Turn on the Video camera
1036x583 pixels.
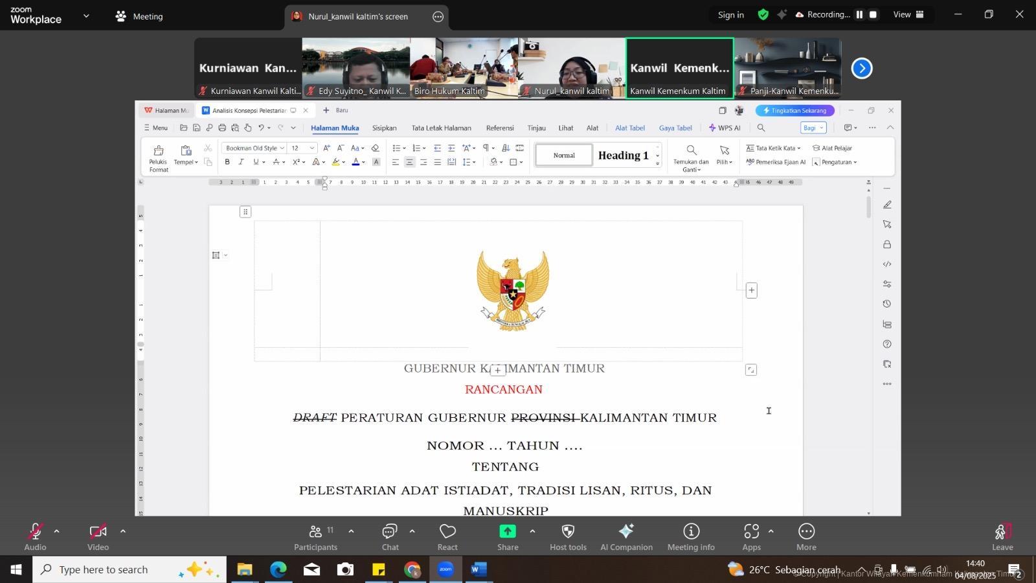tap(98, 532)
